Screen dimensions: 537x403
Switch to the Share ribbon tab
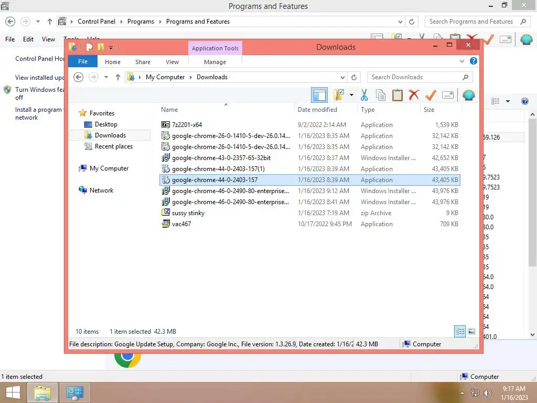143,62
